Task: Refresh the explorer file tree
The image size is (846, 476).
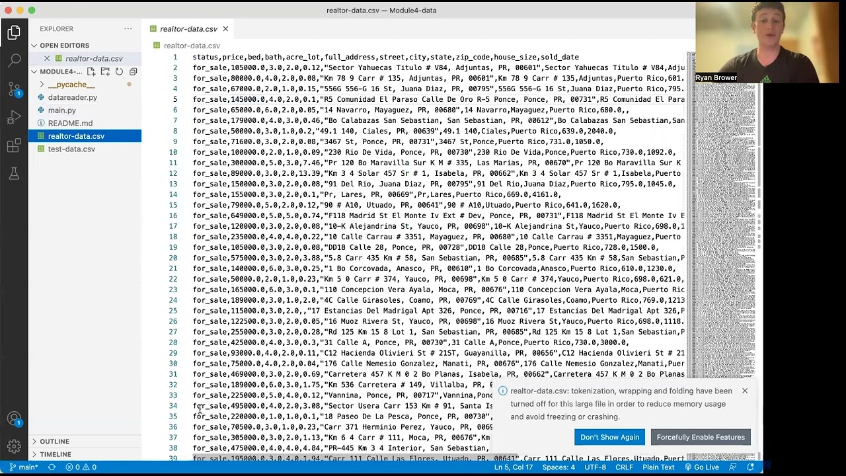Action: [x=119, y=71]
